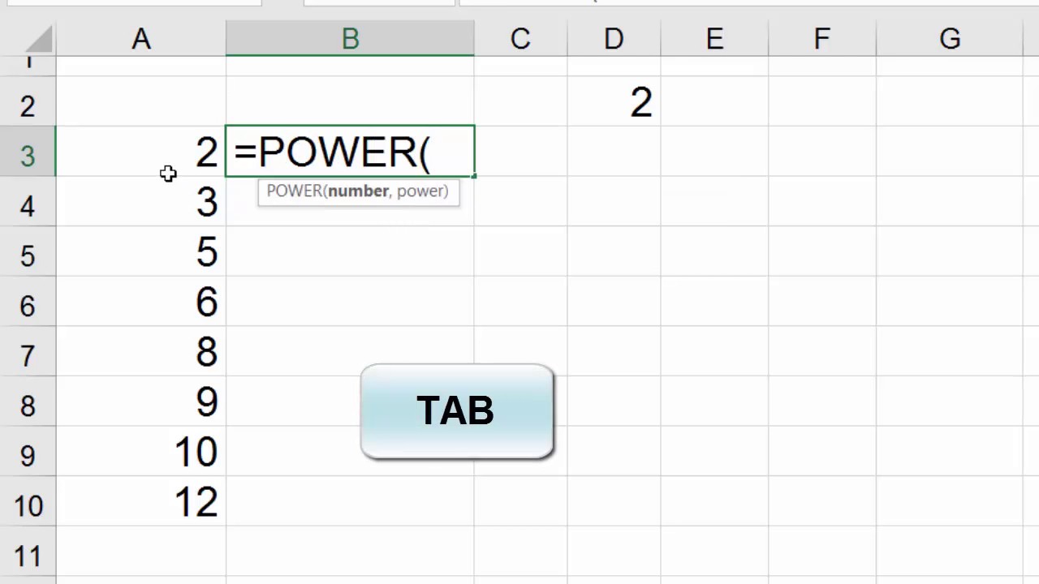
Task: Select row 10 header
Action: click(x=28, y=501)
